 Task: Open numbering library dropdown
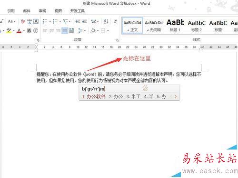click(60, 21)
